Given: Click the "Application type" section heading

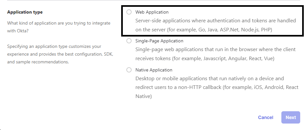Looking at the screenshot, I should pos(25,12).
